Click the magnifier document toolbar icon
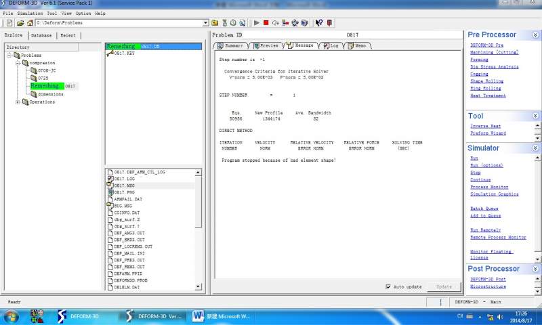Viewport: 542px width, 325px height. (x=243, y=23)
